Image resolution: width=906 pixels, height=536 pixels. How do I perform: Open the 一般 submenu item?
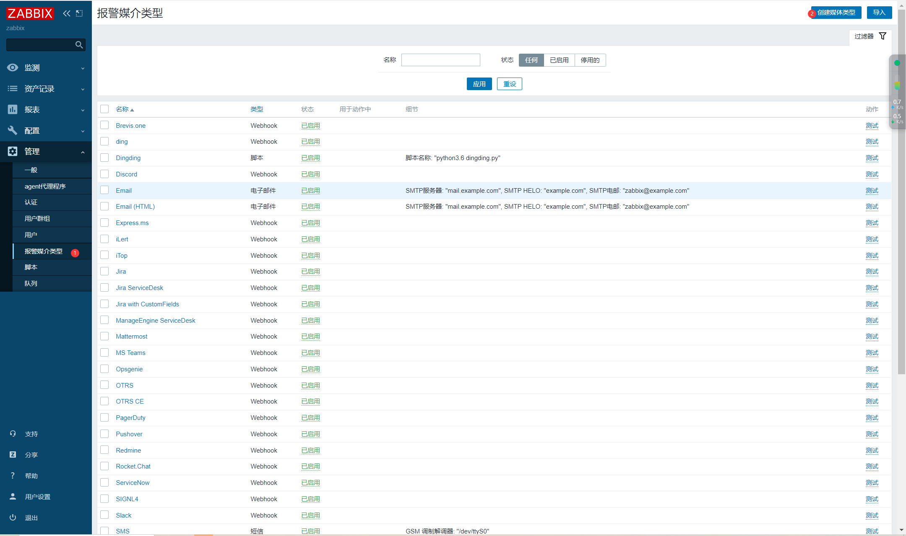coord(52,170)
